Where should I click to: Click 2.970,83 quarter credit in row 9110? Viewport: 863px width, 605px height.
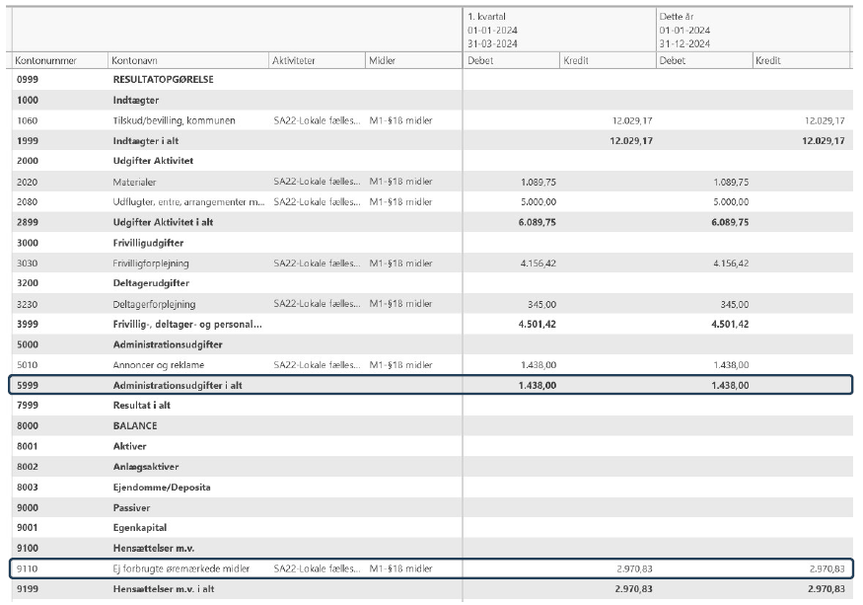pos(634,568)
